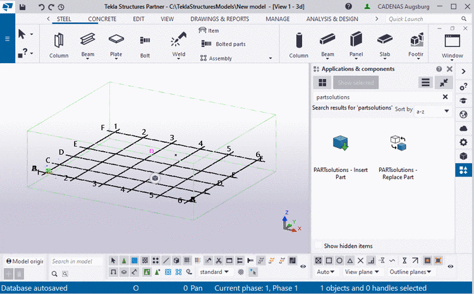Enable Show hidden items checkbox
This screenshot has width=474, height=294.
pos(318,246)
